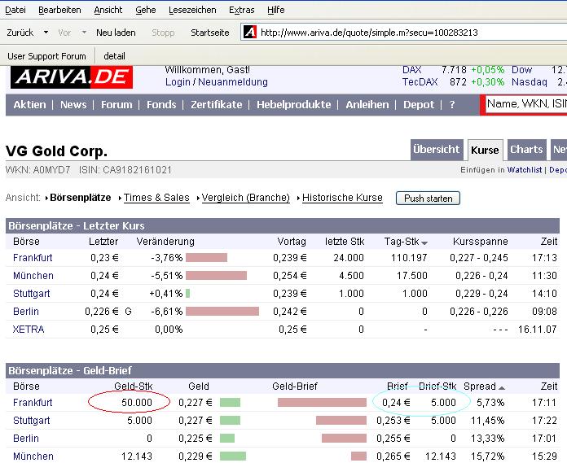Open the Bearbeiten menu
This screenshot has width=567, height=463.
pos(59,10)
